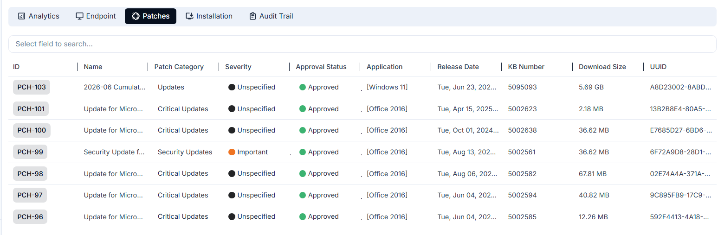
Task: Open patch PCH-100
Action: pyautogui.click(x=32, y=130)
